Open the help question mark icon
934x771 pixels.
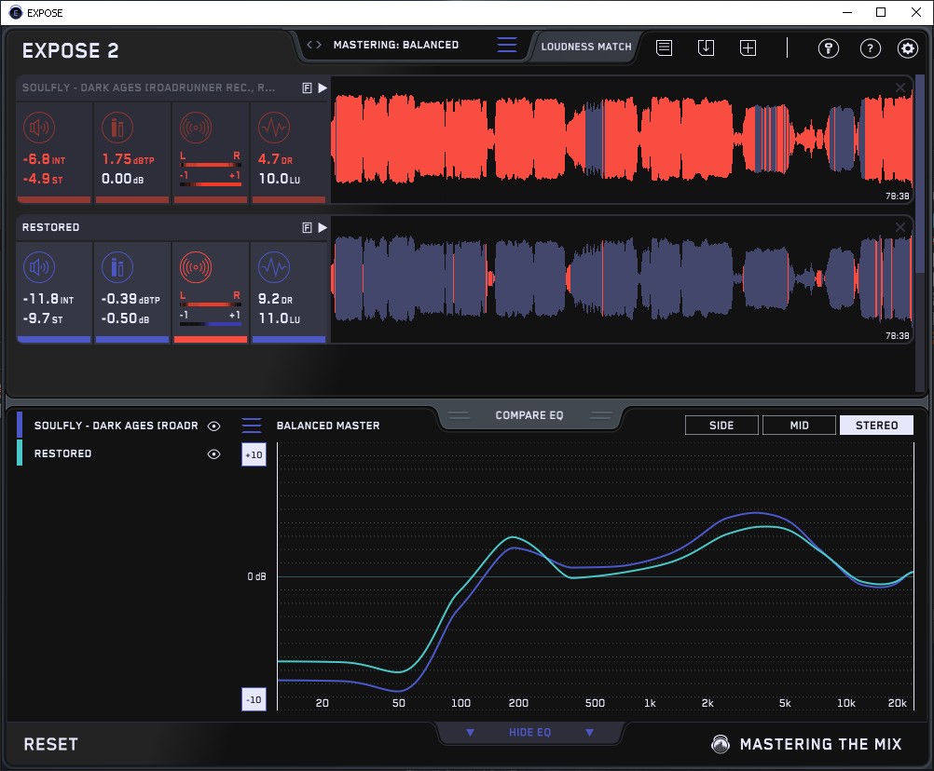click(870, 48)
